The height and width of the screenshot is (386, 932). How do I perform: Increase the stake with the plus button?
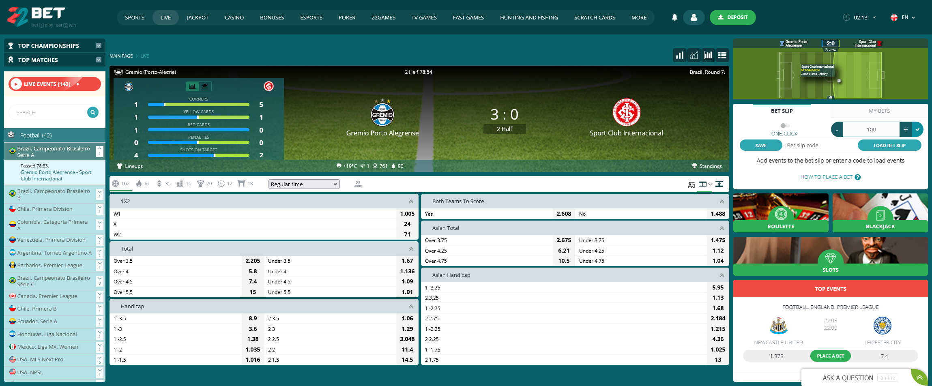coord(905,129)
